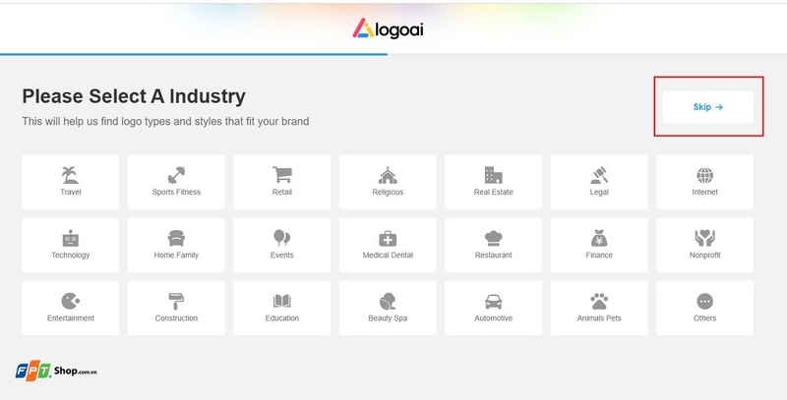Image resolution: width=787 pixels, height=400 pixels.
Task: Pick the Internet globe icon
Action: coord(704,175)
